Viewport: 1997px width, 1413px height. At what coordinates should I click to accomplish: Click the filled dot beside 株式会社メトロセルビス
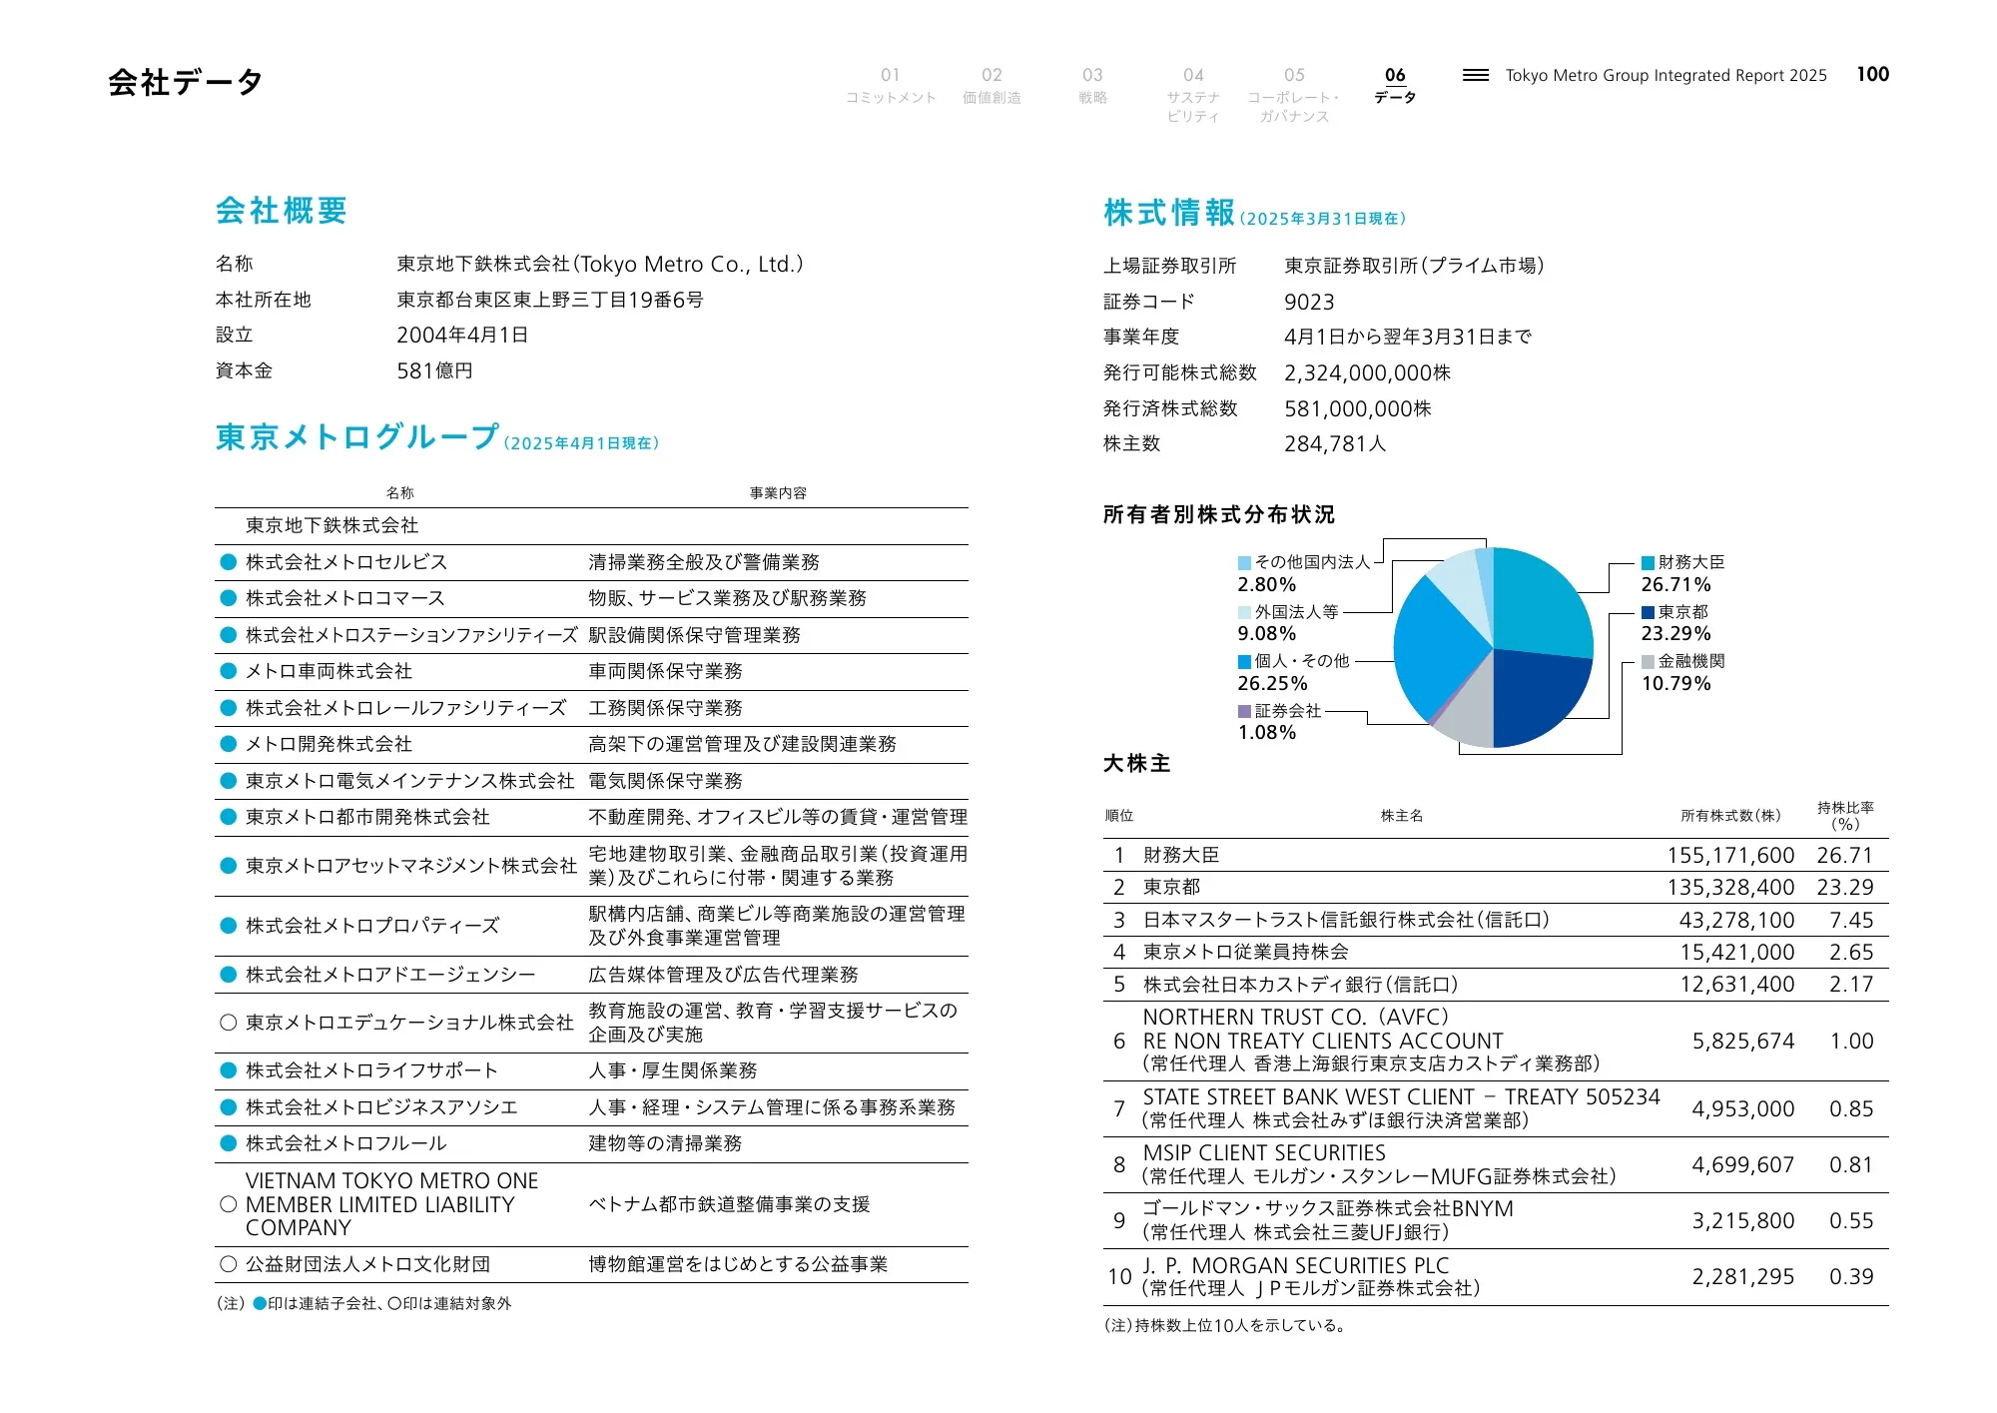point(228,562)
